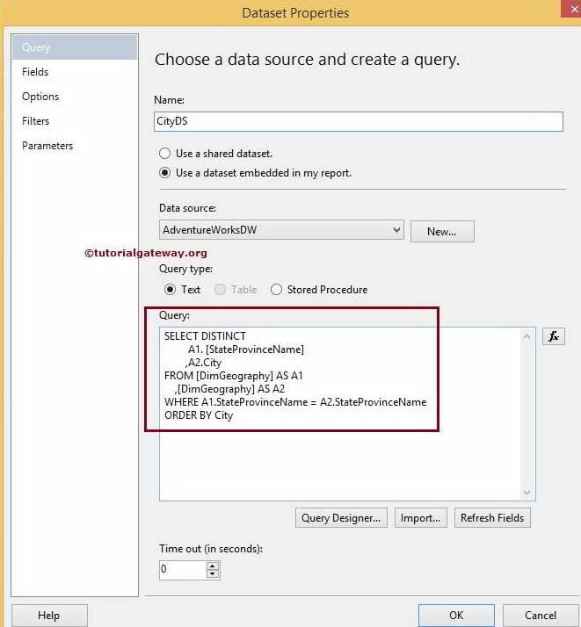581x627 pixels.
Task: Open the expression editor fx button
Action: click(x=554, y=335)
